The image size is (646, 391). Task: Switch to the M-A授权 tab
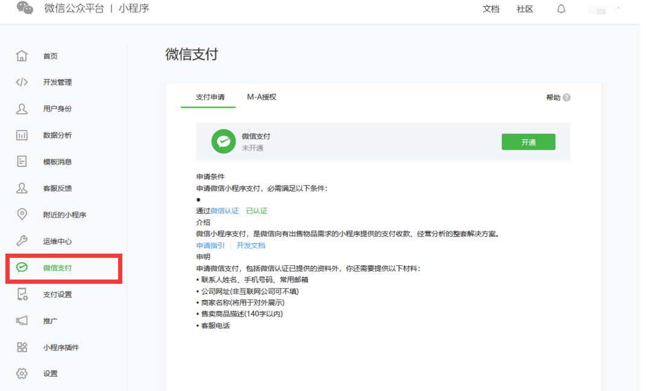(x=262, y=97)
